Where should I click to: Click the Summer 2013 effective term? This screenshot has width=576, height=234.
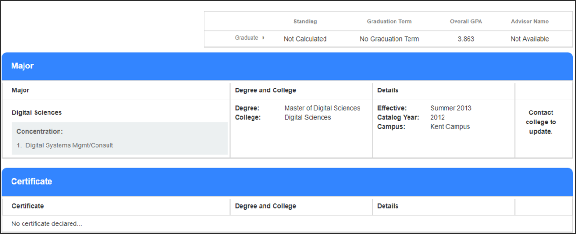(451, 108)
